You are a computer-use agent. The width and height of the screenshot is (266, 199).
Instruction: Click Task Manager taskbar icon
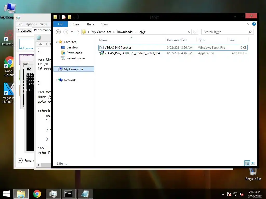pos(53,194)
